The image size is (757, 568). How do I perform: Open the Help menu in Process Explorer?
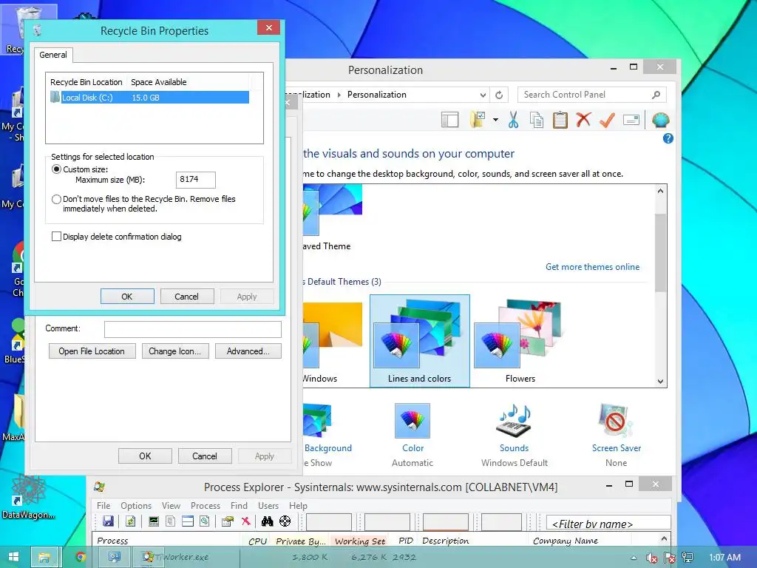click(x=298, y=505)
